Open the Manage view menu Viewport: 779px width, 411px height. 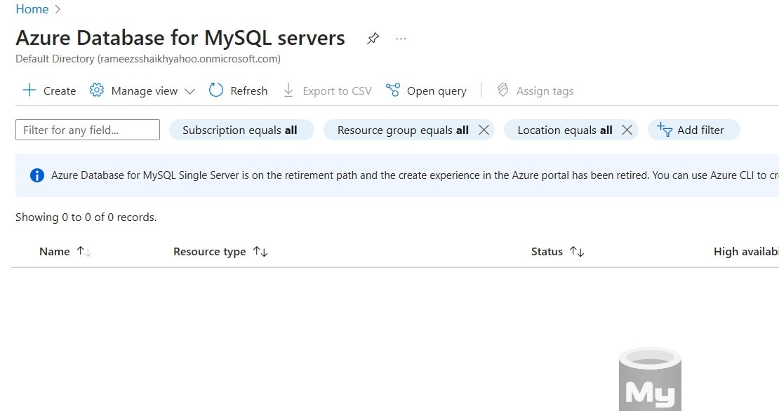coord(142,91)
